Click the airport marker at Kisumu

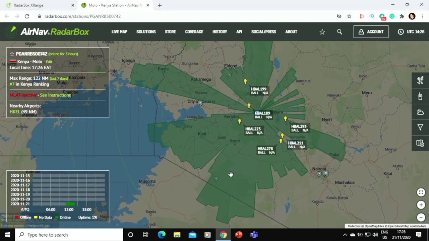200,103
